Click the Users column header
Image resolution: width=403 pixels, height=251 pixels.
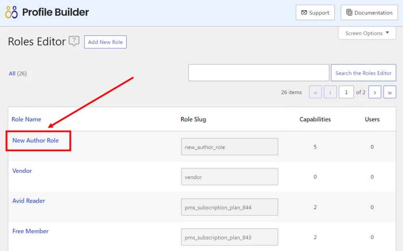point(372,119)
